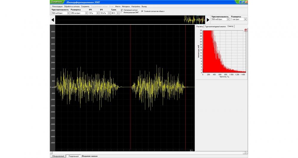Image resolution: width=298 pixels, height=158 pixels.
Task: Click the red icon on spectrum chart corner
Action: 246,30
